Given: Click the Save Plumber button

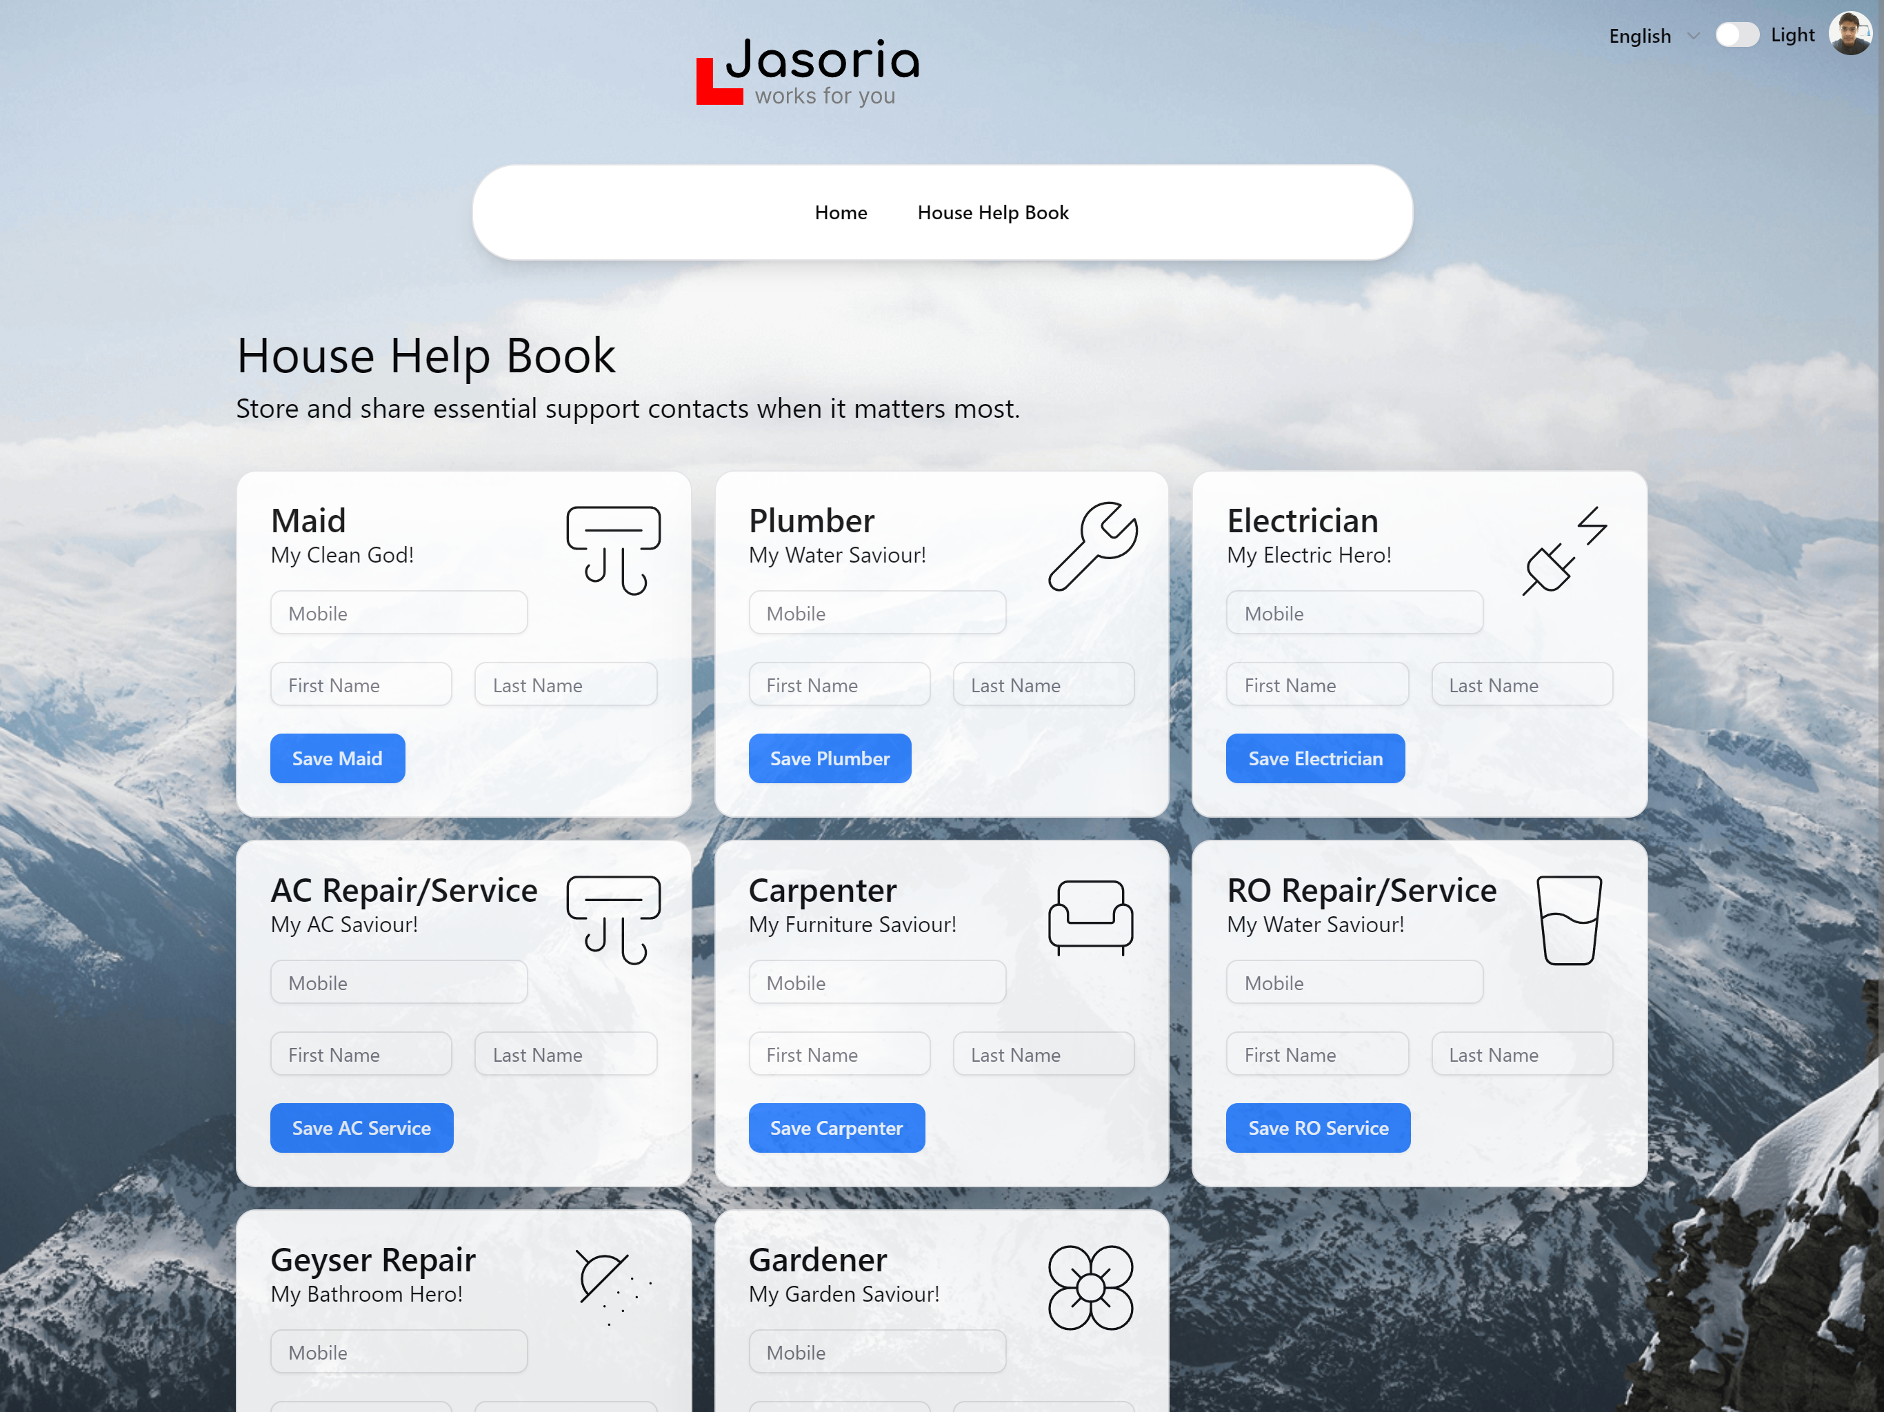Looking at the screenshot, I should click(830, 758).
